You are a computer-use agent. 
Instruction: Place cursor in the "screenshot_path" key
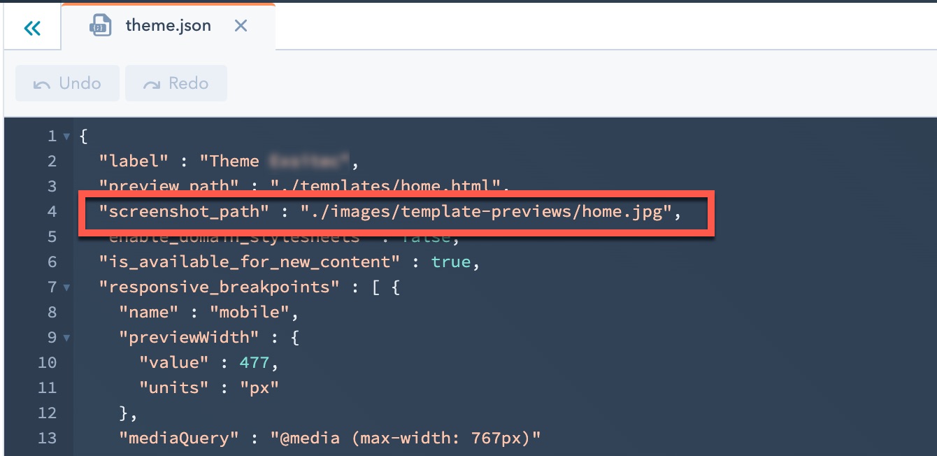[x=190, y=211]
